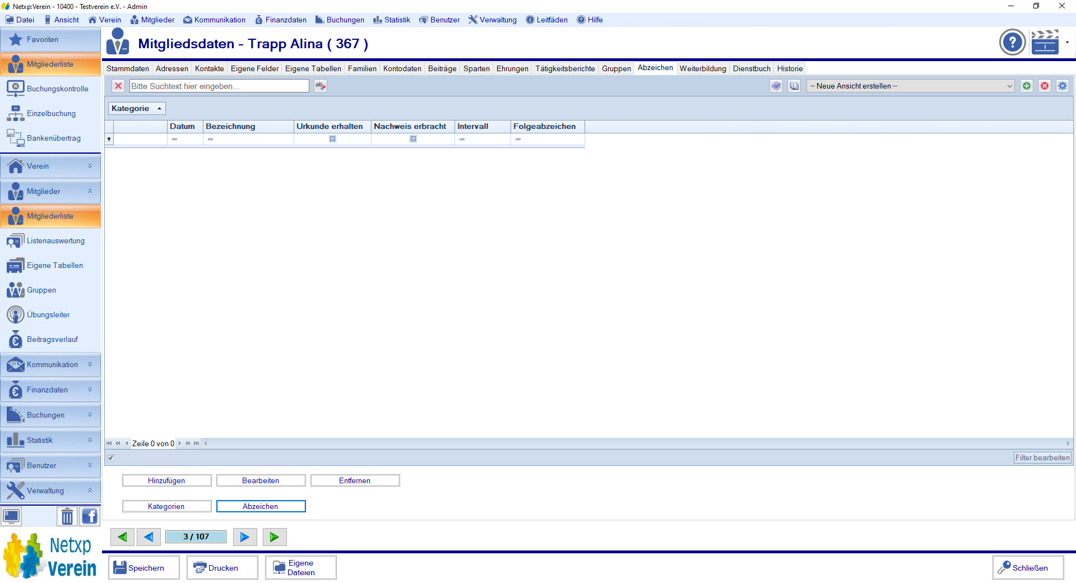The height and width of the screenshot is (583, 1076).
Task: Click the Drucken button
Action: tap(222, 568)
